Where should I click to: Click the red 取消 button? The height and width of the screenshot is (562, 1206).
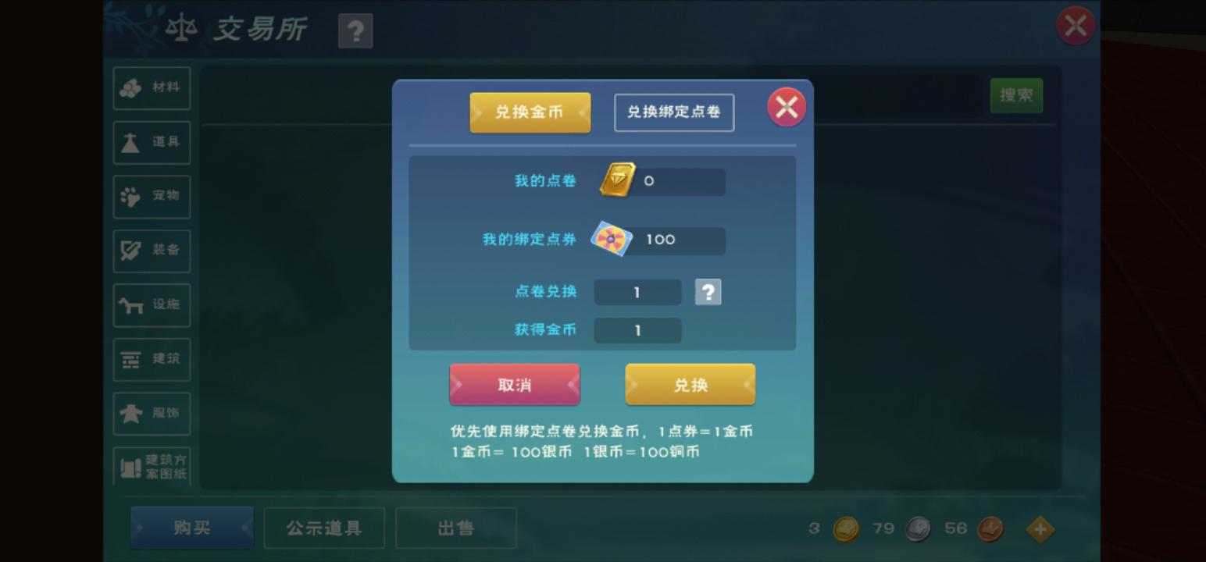tap(515, 385)
